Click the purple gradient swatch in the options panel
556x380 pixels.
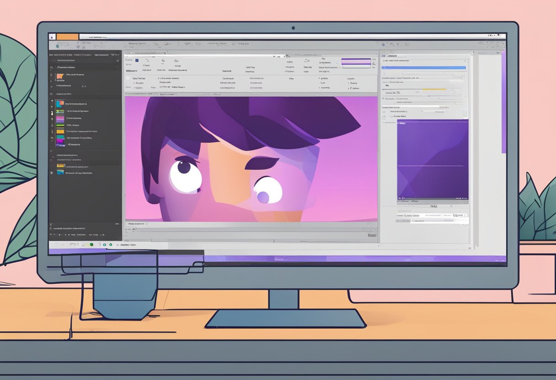pyautogui.click(x=356, y=61)
